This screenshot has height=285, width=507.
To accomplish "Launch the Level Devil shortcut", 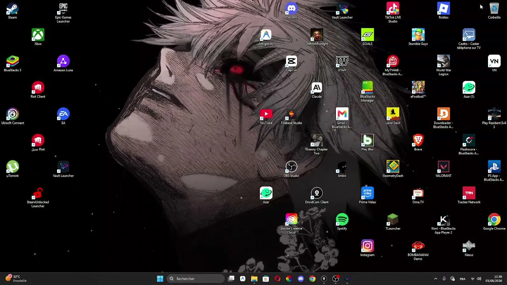I will pyautogui.click(x=393, y=116).
